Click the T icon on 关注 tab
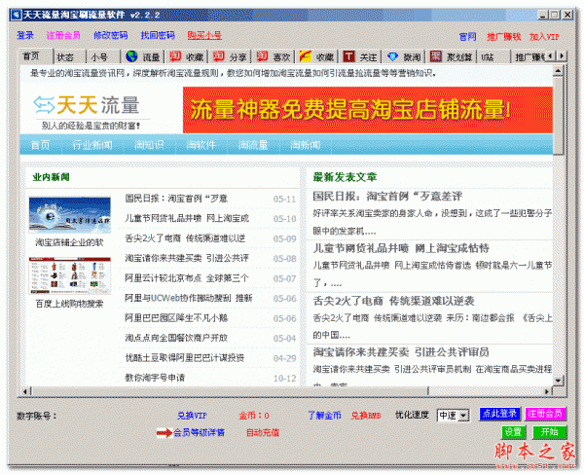 [348, 56]
